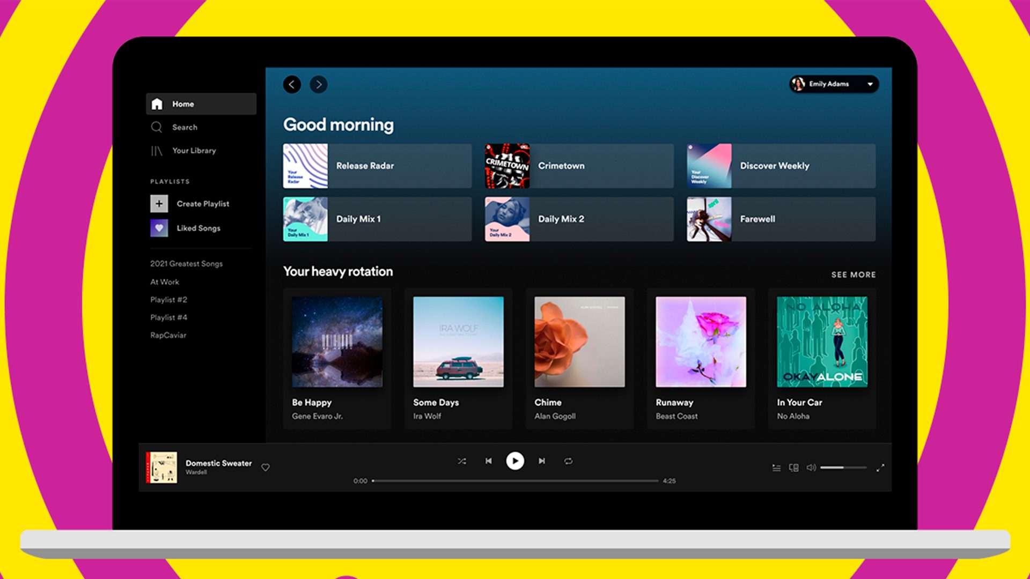Screen dimensions: 1030x579
Task: Open the play queue icon
Action: point(776,468)
